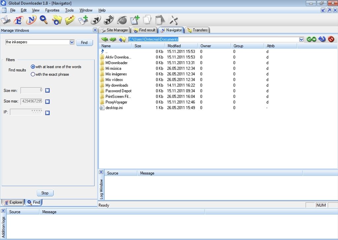Enable the Size min checkbox
This screenshot has height=240, width=338.
coord(48,90)
